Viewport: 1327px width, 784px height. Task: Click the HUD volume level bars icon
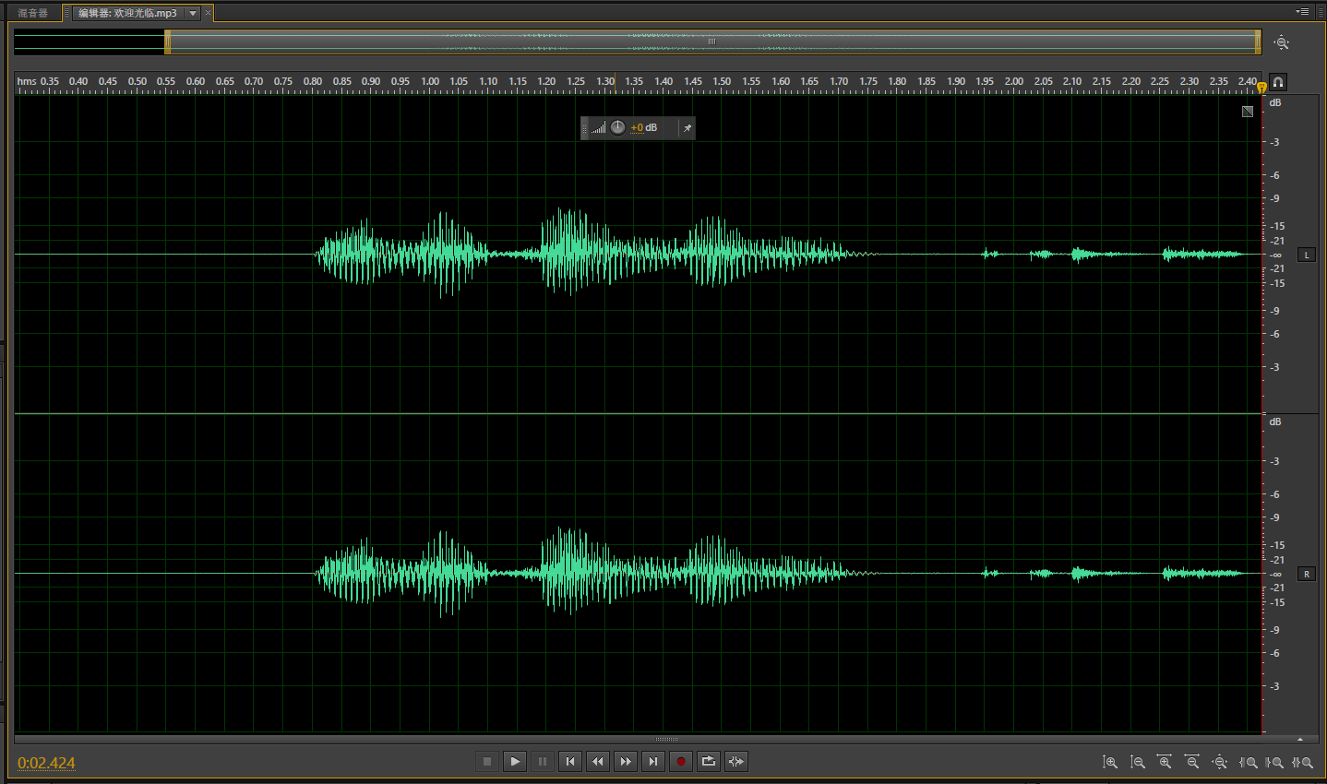coord(599,128)
